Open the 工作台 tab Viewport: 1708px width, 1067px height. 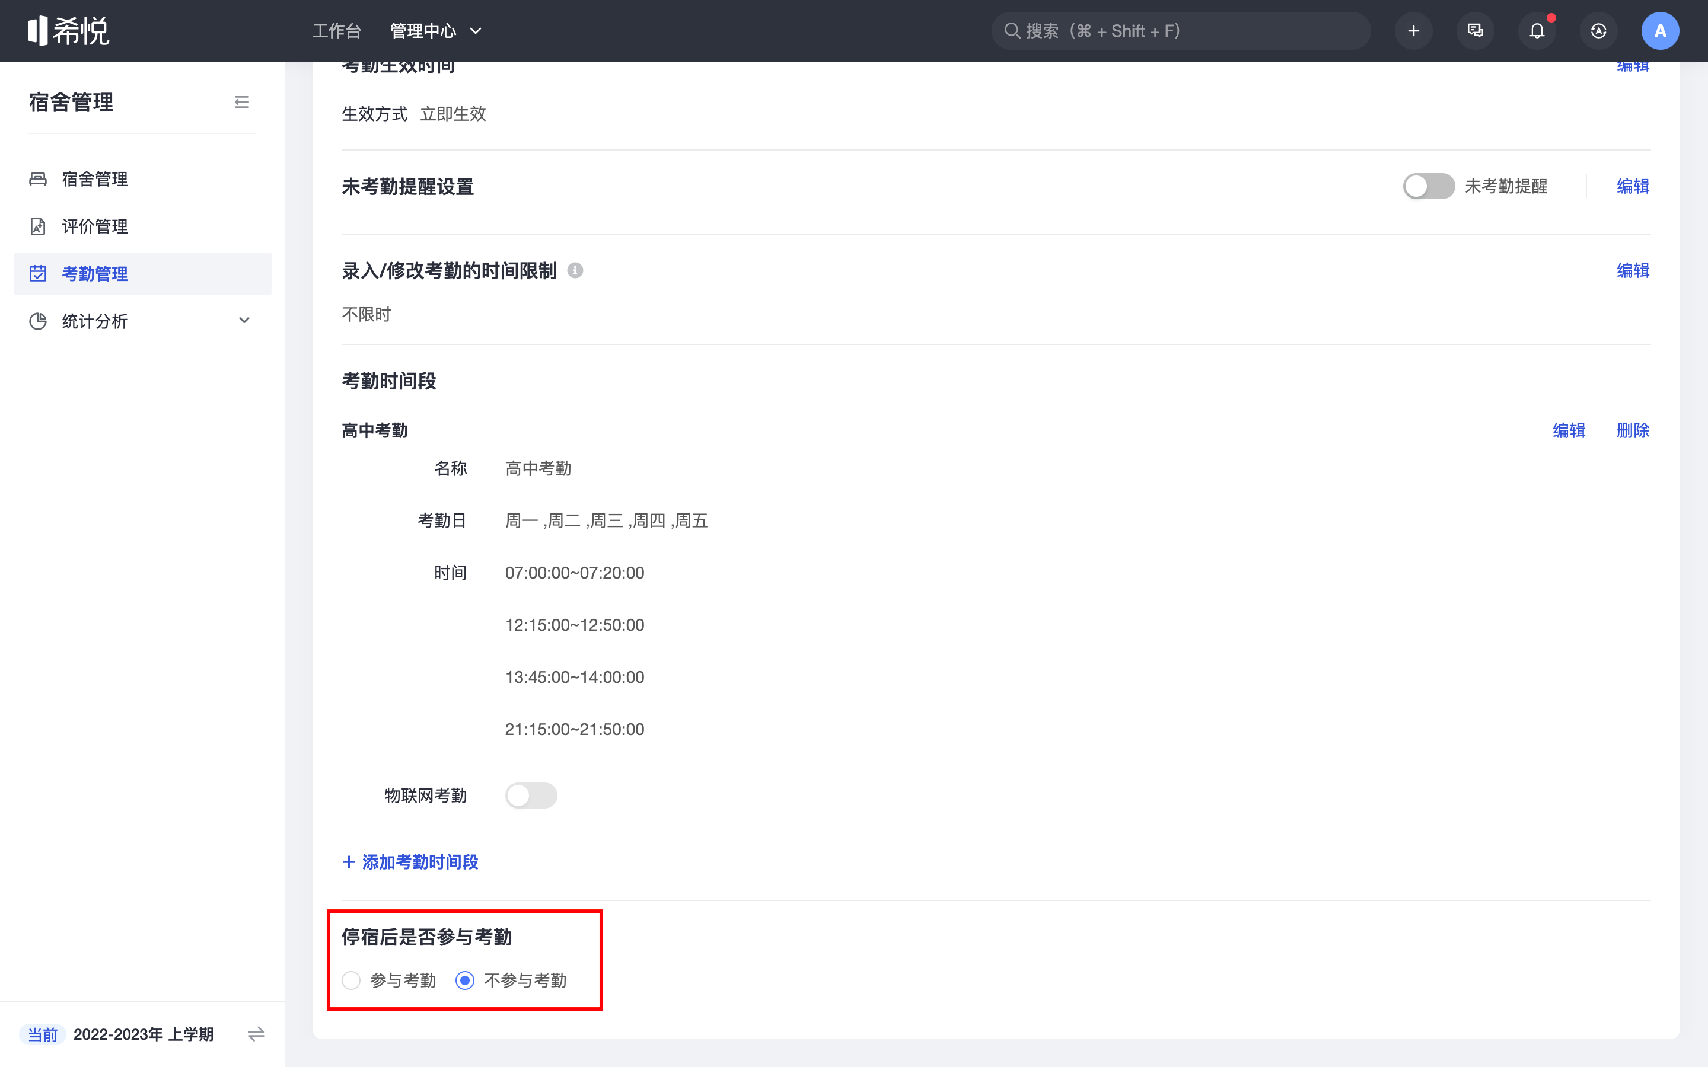tap(337, 31)
